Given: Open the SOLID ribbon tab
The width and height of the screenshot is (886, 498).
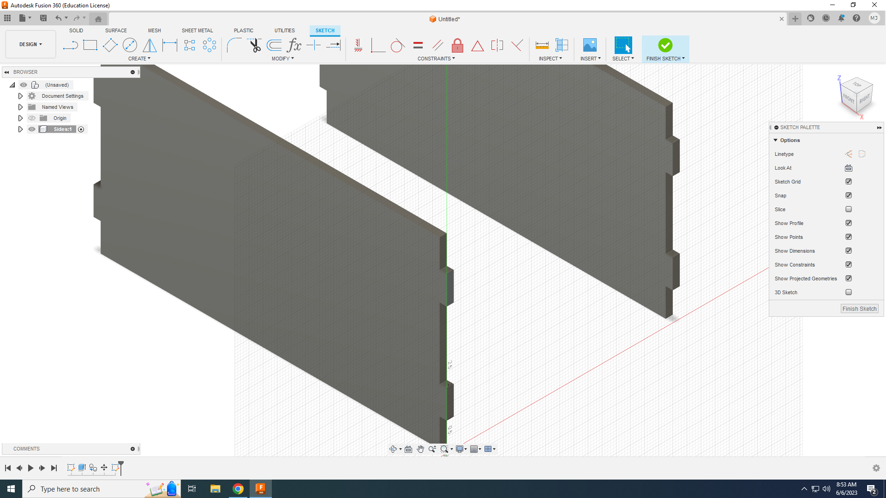Looking at the screenshot, I should tap(75, 30).
